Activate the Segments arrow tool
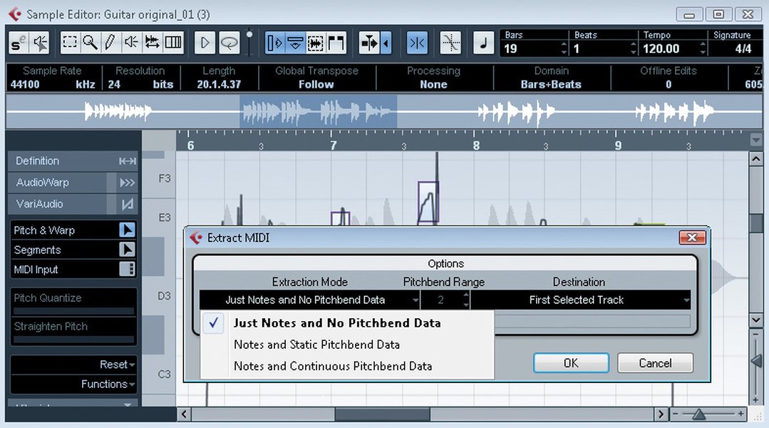Screen dimensions: 769x428 click(127, 250)
